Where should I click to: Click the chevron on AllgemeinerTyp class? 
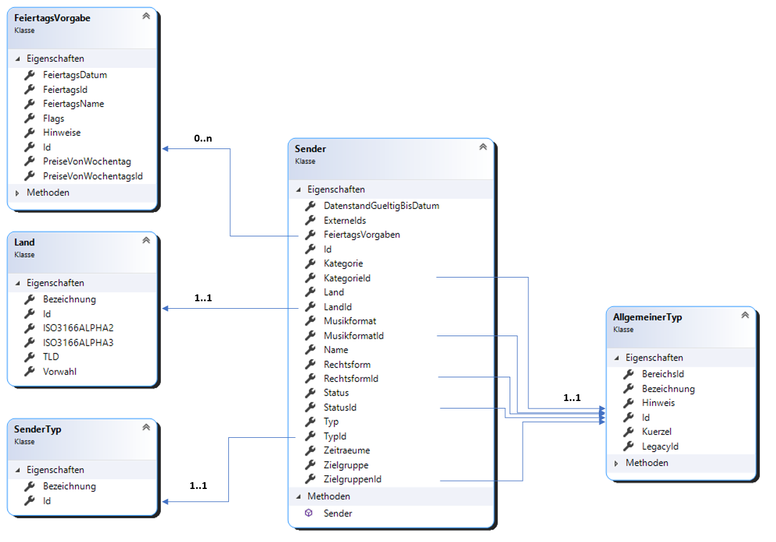pyautogui.click(x=744, y=316)
